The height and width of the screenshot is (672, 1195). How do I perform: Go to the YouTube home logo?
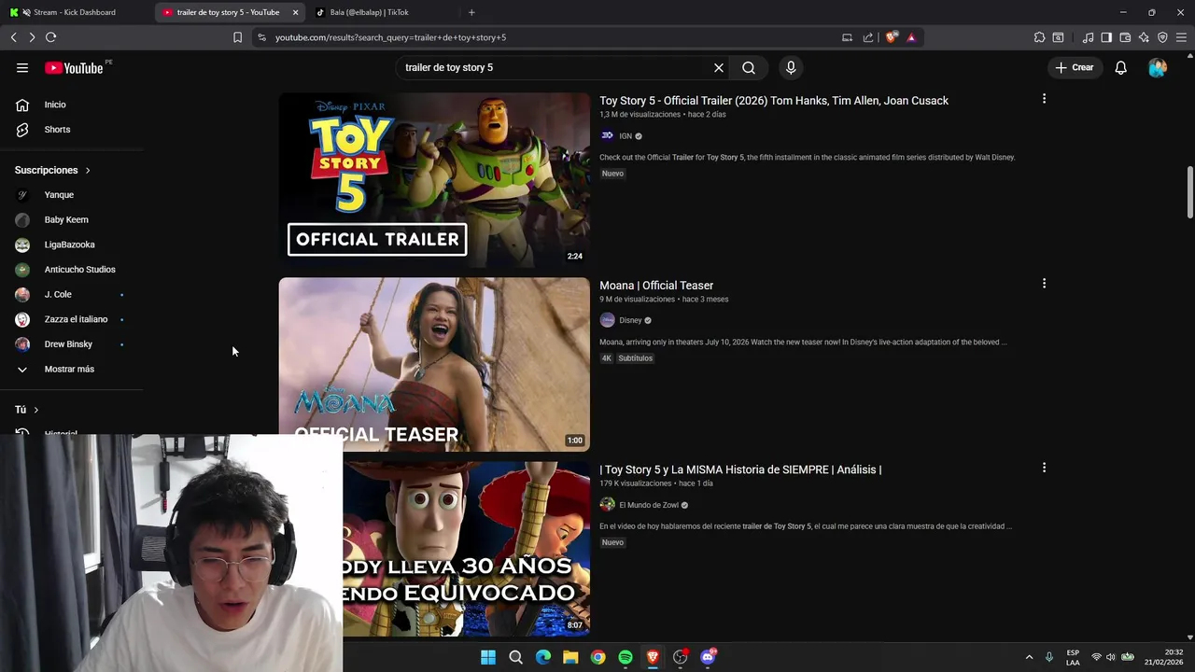click(74, 68)
